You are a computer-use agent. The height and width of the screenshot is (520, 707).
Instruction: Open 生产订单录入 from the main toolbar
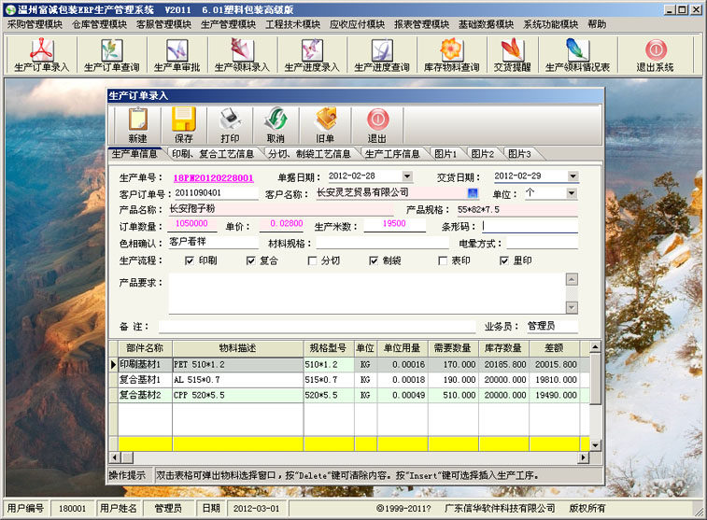point(41,55)
